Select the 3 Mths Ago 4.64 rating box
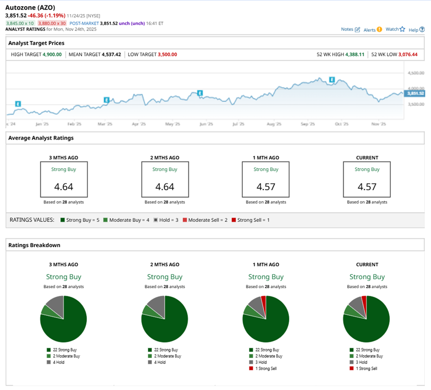 64,179
